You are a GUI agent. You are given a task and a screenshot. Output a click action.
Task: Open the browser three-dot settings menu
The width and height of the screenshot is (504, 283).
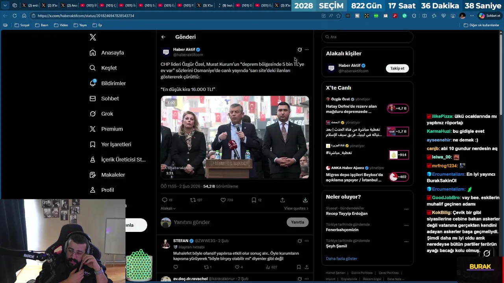tap(472, 16)
